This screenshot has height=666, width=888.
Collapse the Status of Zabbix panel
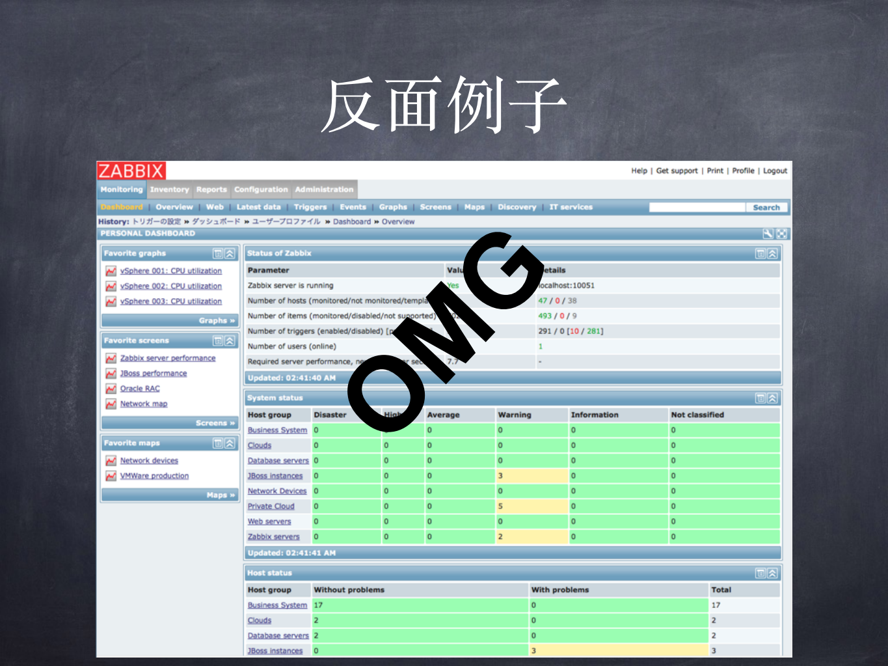772,253
